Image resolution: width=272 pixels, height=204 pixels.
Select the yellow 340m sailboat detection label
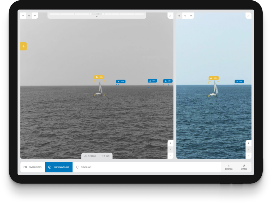[99, 77]
